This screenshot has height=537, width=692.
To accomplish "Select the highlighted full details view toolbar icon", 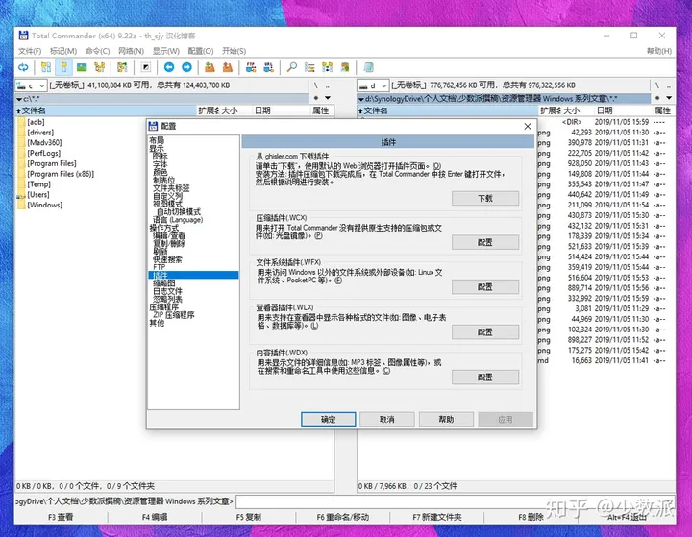I will click(x=64, y=67).
